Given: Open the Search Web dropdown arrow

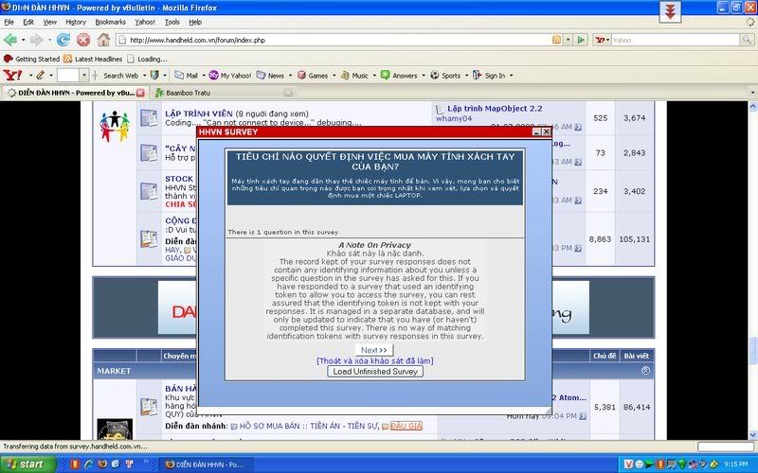Looking at the screenshot, I should [x=144, y=76].
